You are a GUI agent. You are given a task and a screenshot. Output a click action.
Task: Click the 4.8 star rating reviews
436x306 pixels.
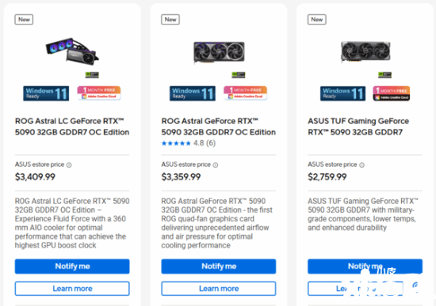188,143
